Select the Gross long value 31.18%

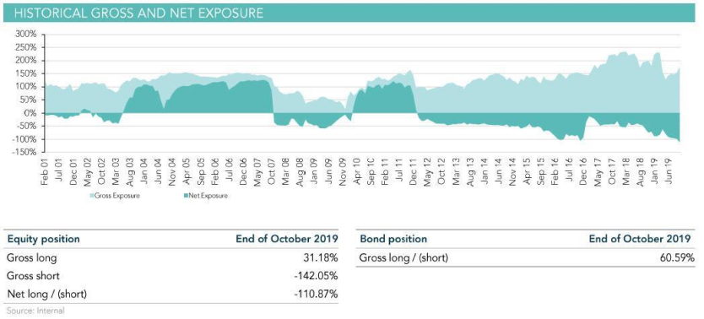[x=321, y=258]
